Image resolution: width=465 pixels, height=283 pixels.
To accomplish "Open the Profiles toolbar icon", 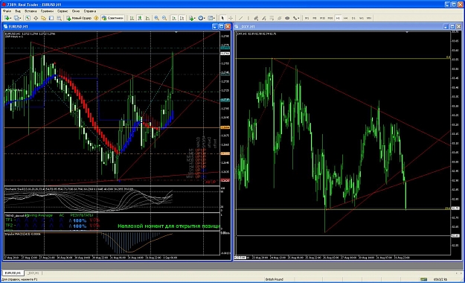I will pyautogui.click(x=16, y=18).
